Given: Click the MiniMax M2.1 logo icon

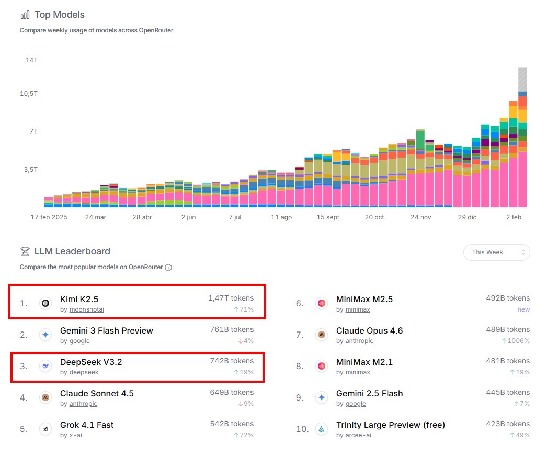Looking at the screenshot, I should click(x=322, y=366).
